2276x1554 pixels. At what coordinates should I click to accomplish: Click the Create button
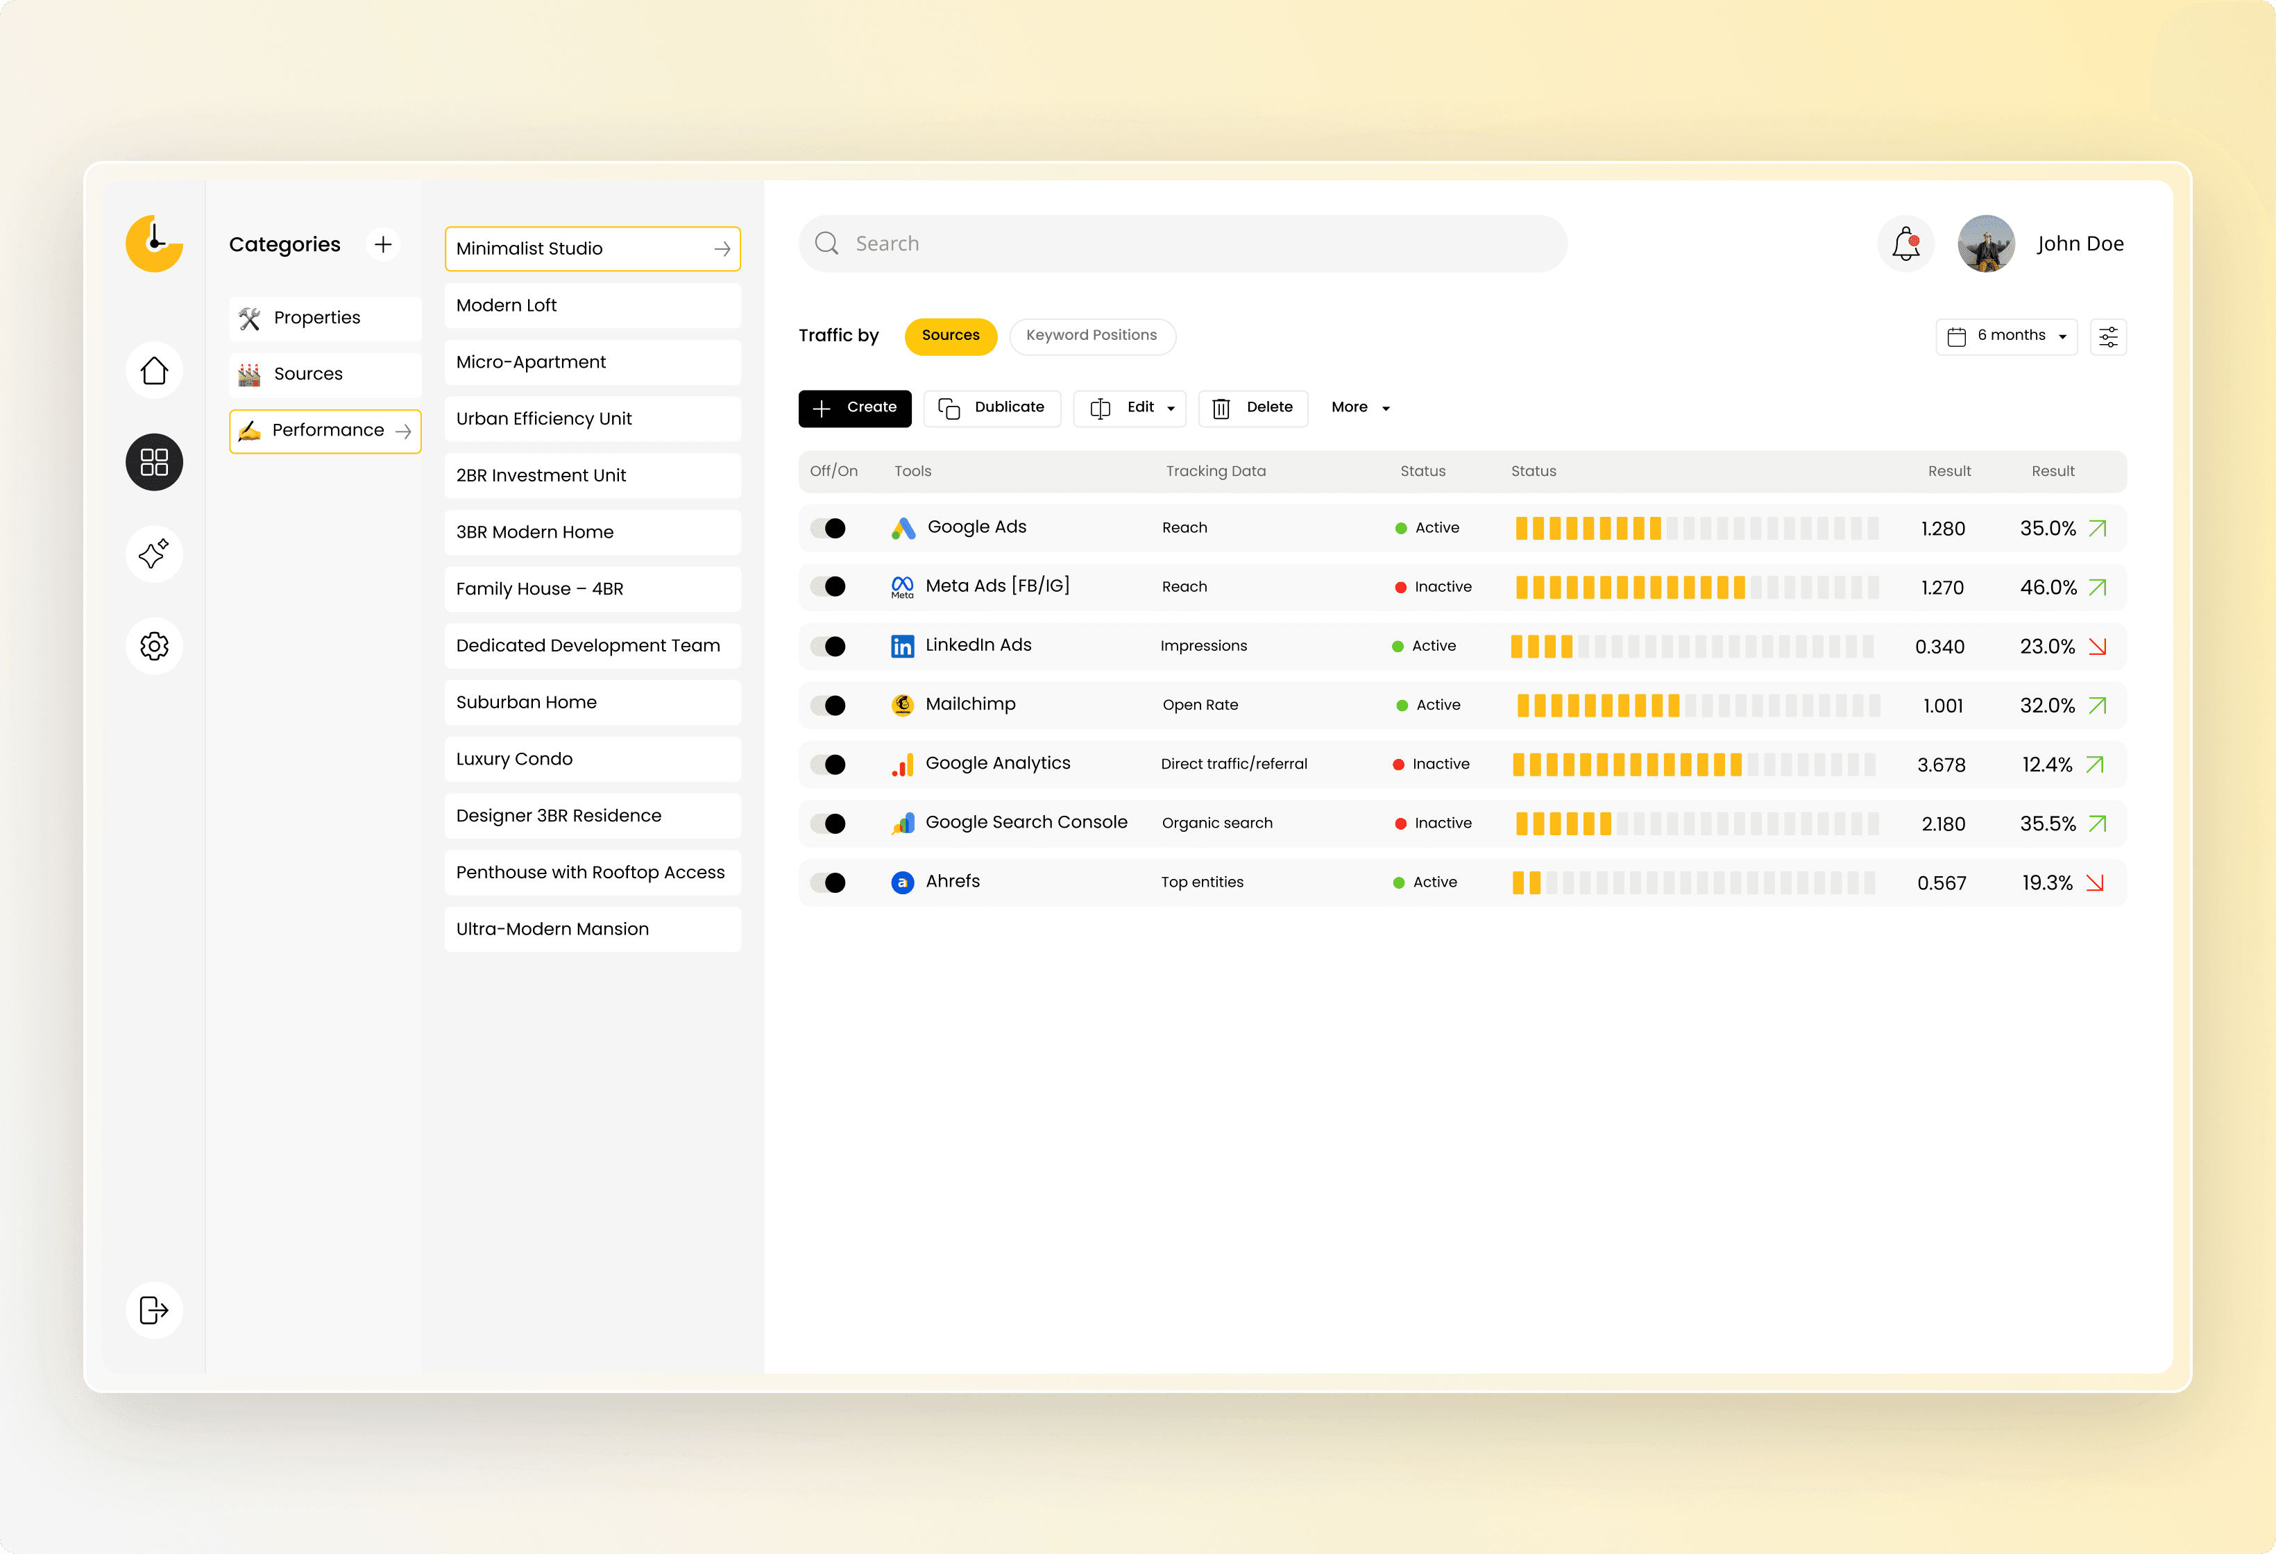pyautogui.click(x=854, y=409)
